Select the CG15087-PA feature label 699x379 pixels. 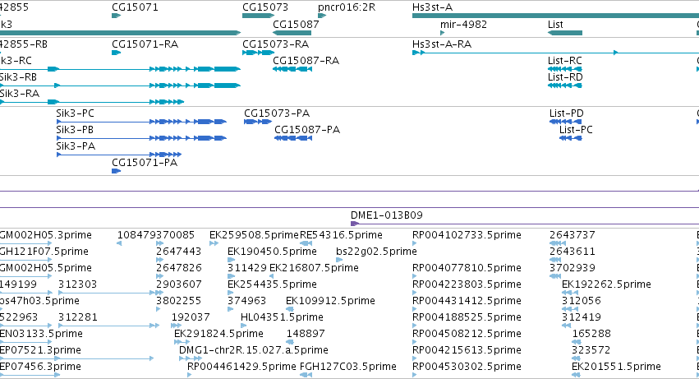(x=307, y=130)
